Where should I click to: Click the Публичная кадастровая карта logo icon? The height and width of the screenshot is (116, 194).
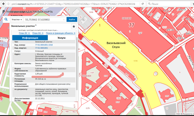[4, 12]
